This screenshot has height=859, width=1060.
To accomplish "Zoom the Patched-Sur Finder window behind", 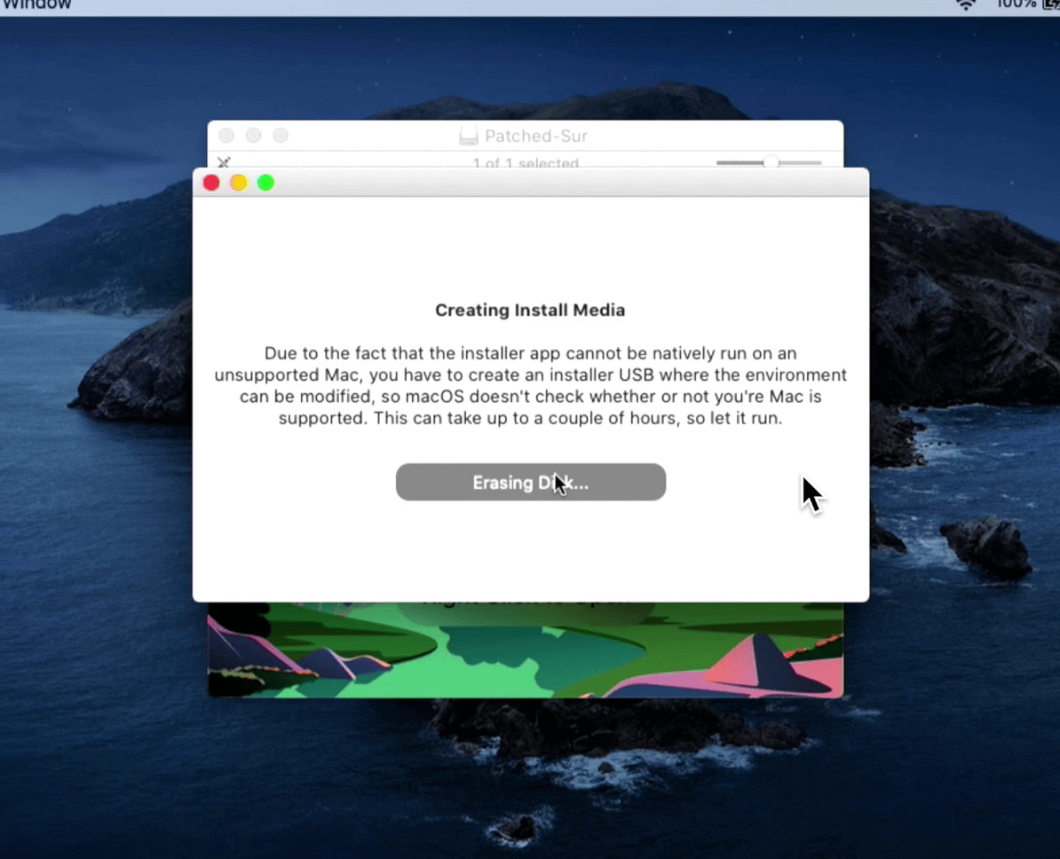I will coord(281,136).
